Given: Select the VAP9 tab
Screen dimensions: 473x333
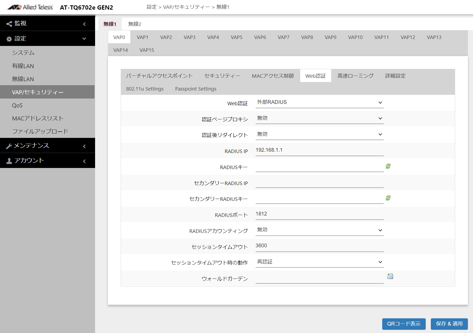Looking at the screenshot, I should [331, 37].
